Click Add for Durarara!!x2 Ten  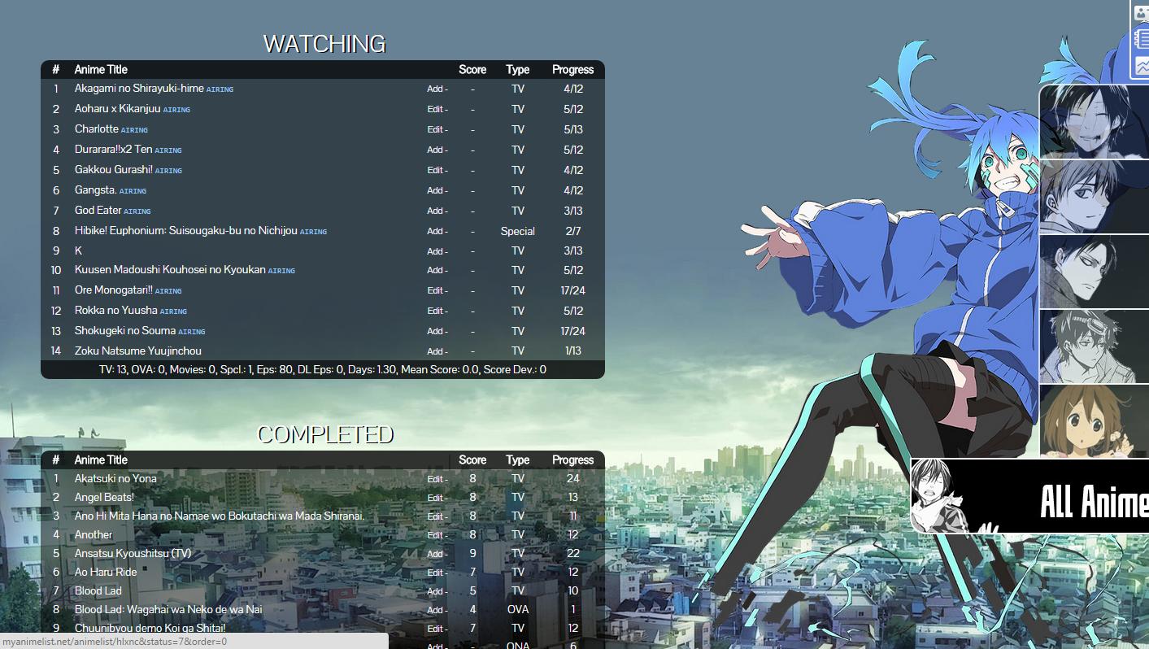(435, 150)
